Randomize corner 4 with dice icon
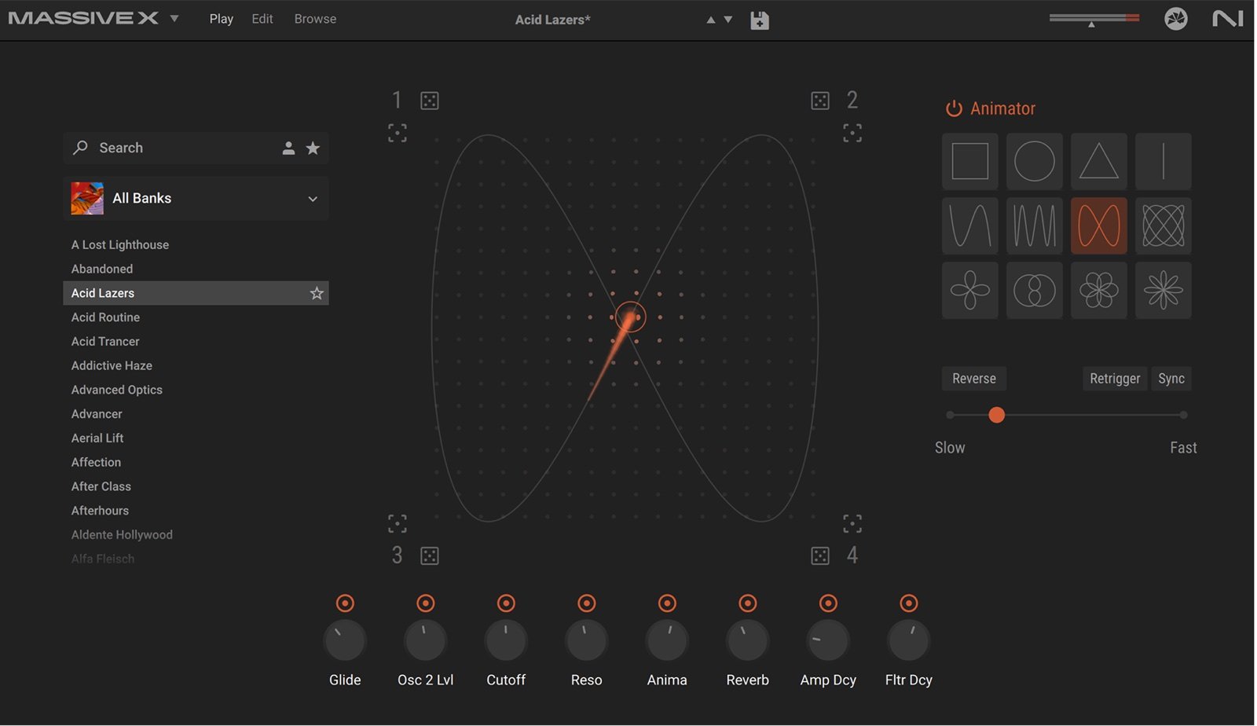Screen dimensions: 1257x726 (x=819, y=555)
